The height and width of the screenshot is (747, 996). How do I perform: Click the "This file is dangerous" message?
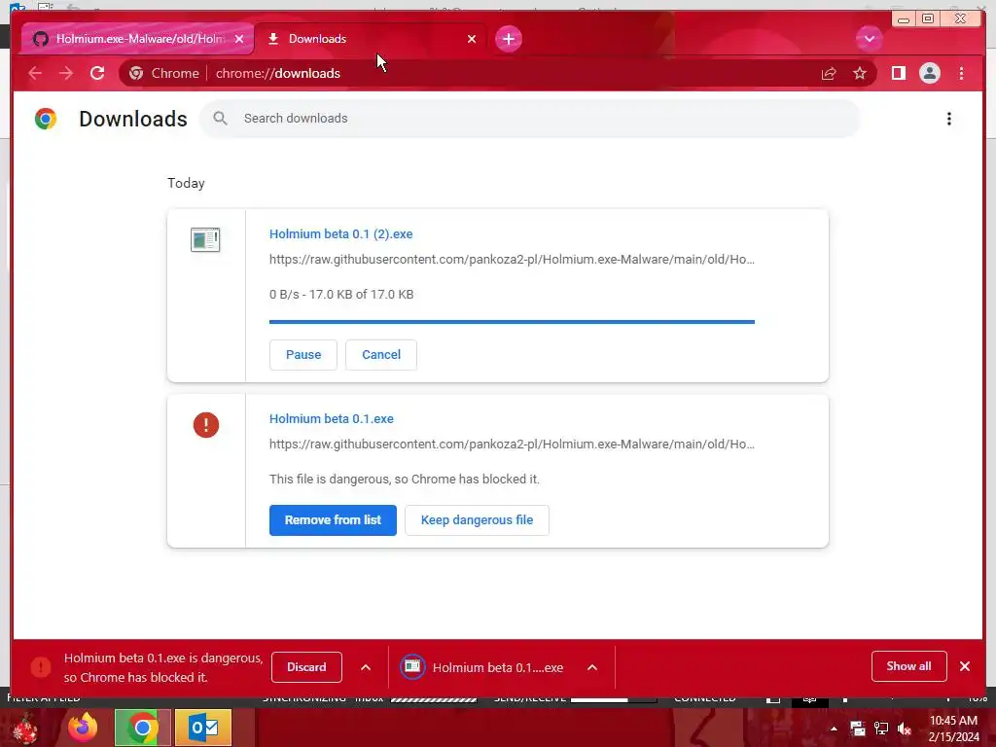pos(404,479)
